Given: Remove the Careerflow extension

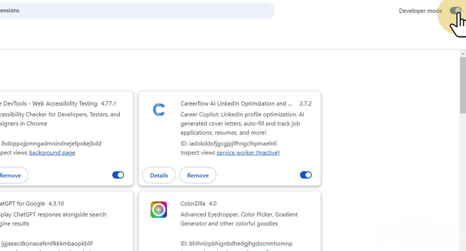Looking at the screenshot, I should tap(198, 175).
